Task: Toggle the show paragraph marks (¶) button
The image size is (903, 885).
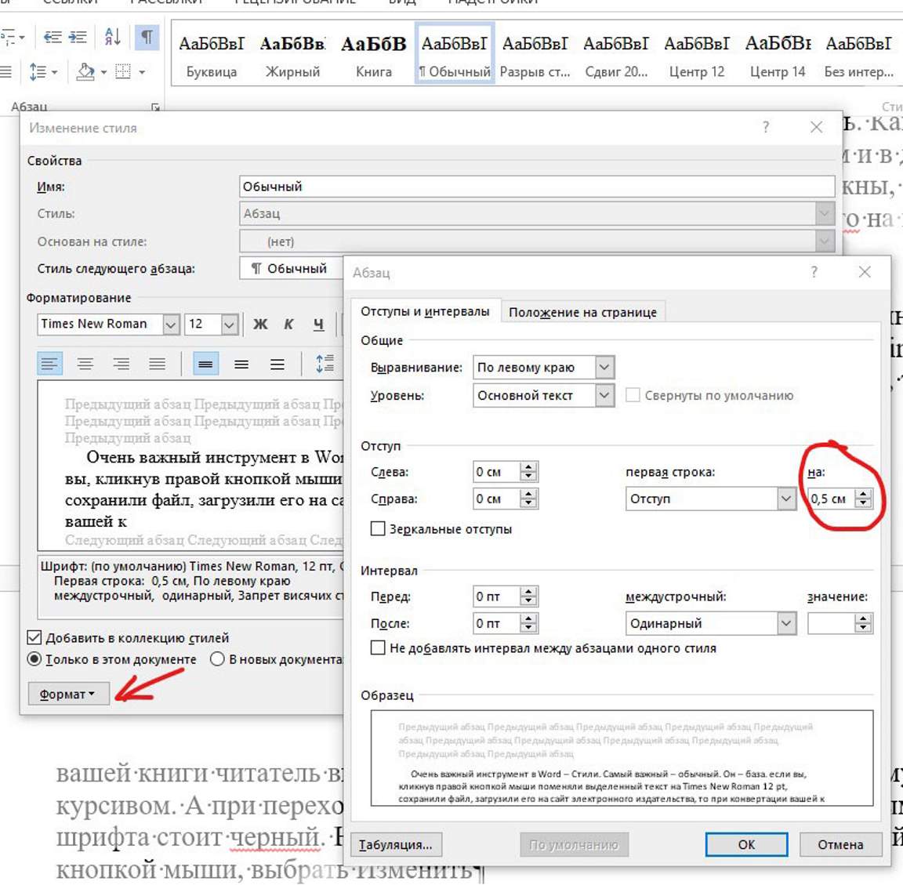Action: (147, 37)
